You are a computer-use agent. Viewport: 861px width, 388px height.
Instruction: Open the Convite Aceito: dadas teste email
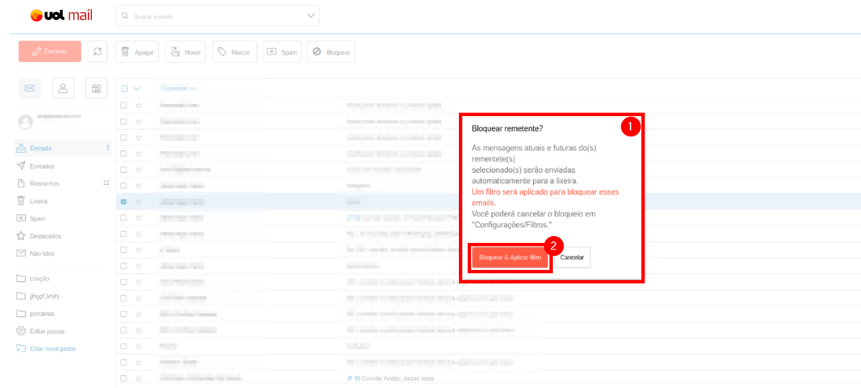point(398,379)
